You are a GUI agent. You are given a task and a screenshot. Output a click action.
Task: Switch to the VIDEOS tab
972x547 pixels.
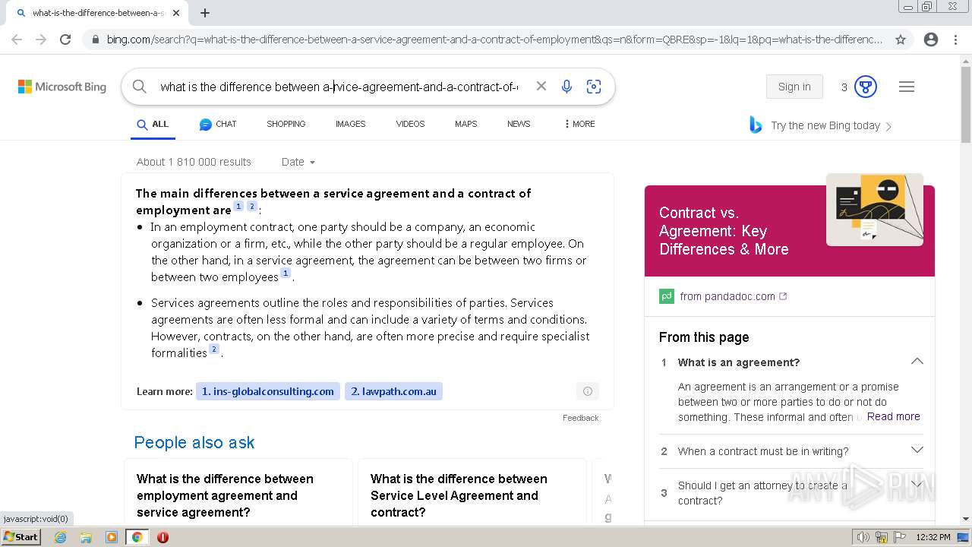click(x=410, y=124)
